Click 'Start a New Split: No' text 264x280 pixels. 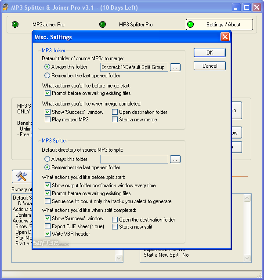pyautogui.click(x=166, y=255)
